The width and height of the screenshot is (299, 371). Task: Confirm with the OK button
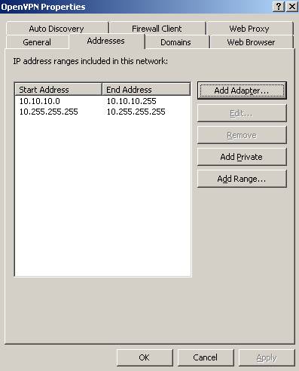point(145,357)
